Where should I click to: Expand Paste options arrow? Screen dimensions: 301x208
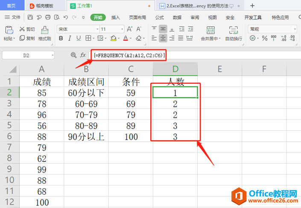click(14, 38)
